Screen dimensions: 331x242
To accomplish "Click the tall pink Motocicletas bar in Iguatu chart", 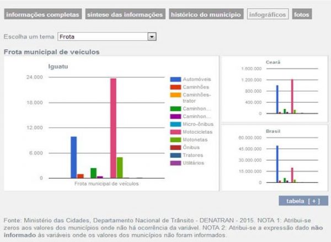I will 113,128.
